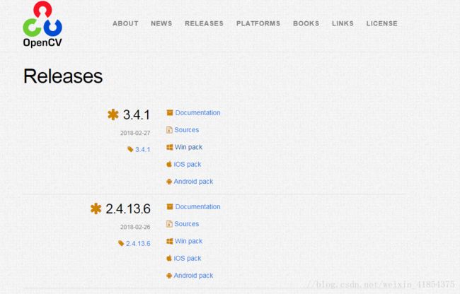Open the LICENSE page
The image size is (460, 294).
pyautogui.click(x=381, y=23)
